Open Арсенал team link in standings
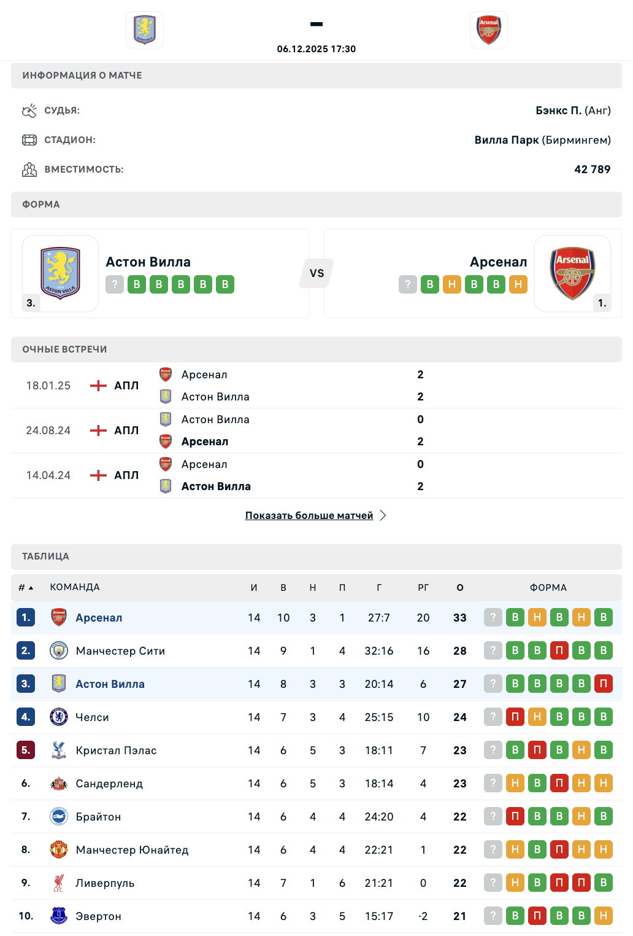 pyautogui.click(x=99, y=618)
